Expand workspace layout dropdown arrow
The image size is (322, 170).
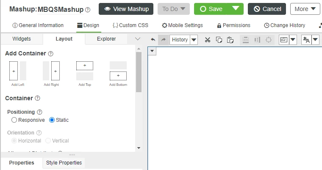293,40
